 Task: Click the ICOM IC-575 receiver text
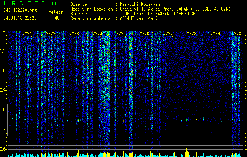157,14
